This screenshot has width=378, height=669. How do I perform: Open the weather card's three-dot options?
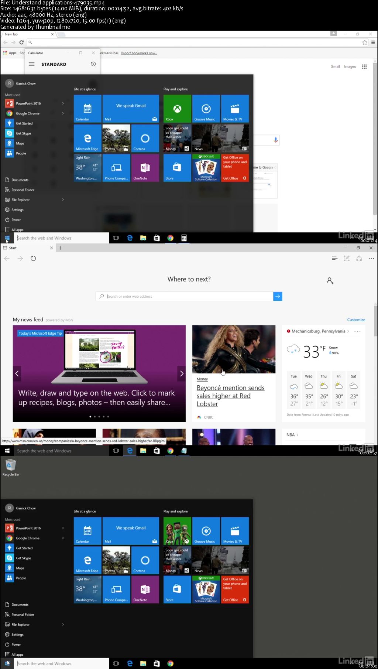click(x=357, y=331)
